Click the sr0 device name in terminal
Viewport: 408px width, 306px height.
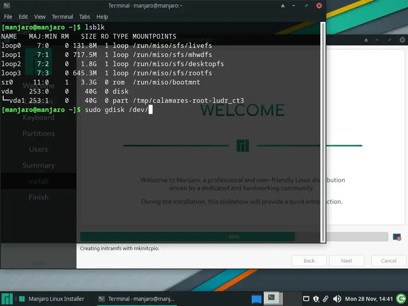[7, 82]
